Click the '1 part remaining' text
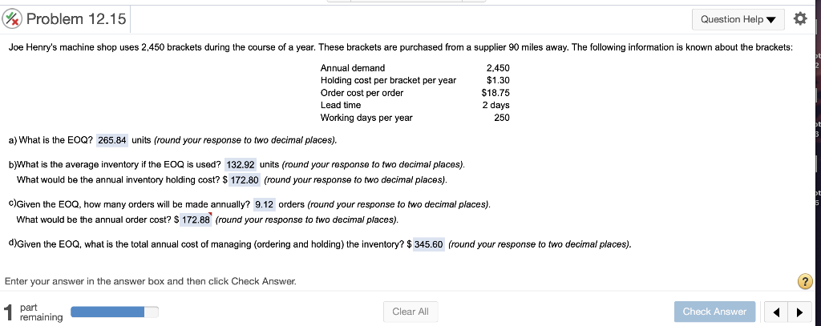 (x=32, y=312)
